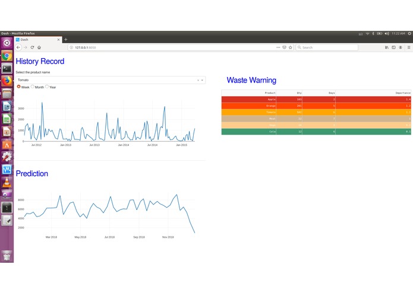Click the Qty column header
413x293 pixels.
click(x=289, y=93)
